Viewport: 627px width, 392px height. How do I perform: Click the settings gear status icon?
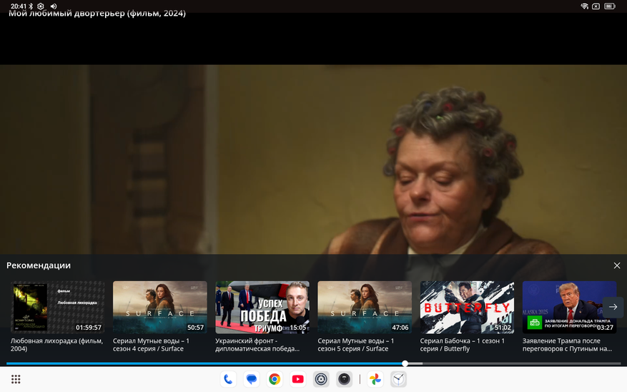click(41, 6)
